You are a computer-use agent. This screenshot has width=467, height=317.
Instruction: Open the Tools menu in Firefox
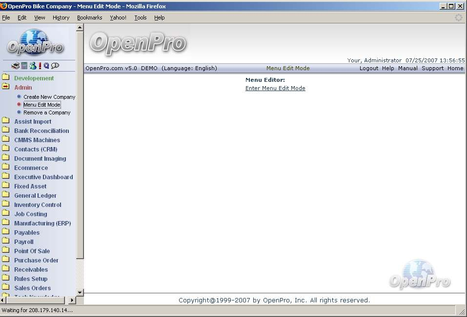(x=140, y=18)
